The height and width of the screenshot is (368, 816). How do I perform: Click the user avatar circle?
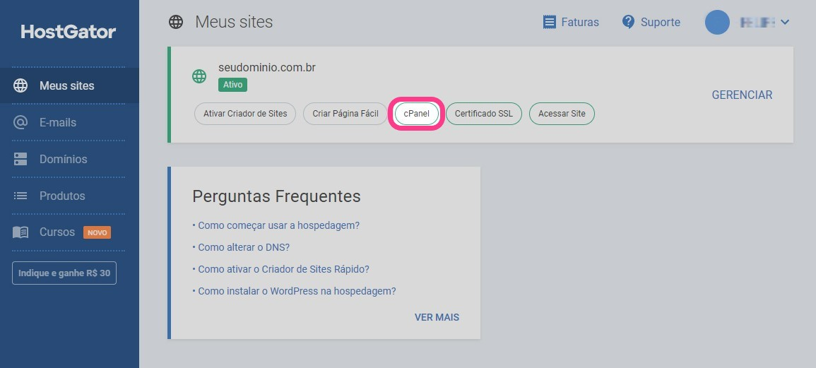click(717, 22)
